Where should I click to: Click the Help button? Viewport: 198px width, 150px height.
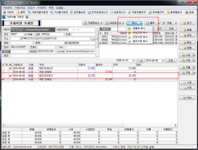coord(186,98)
